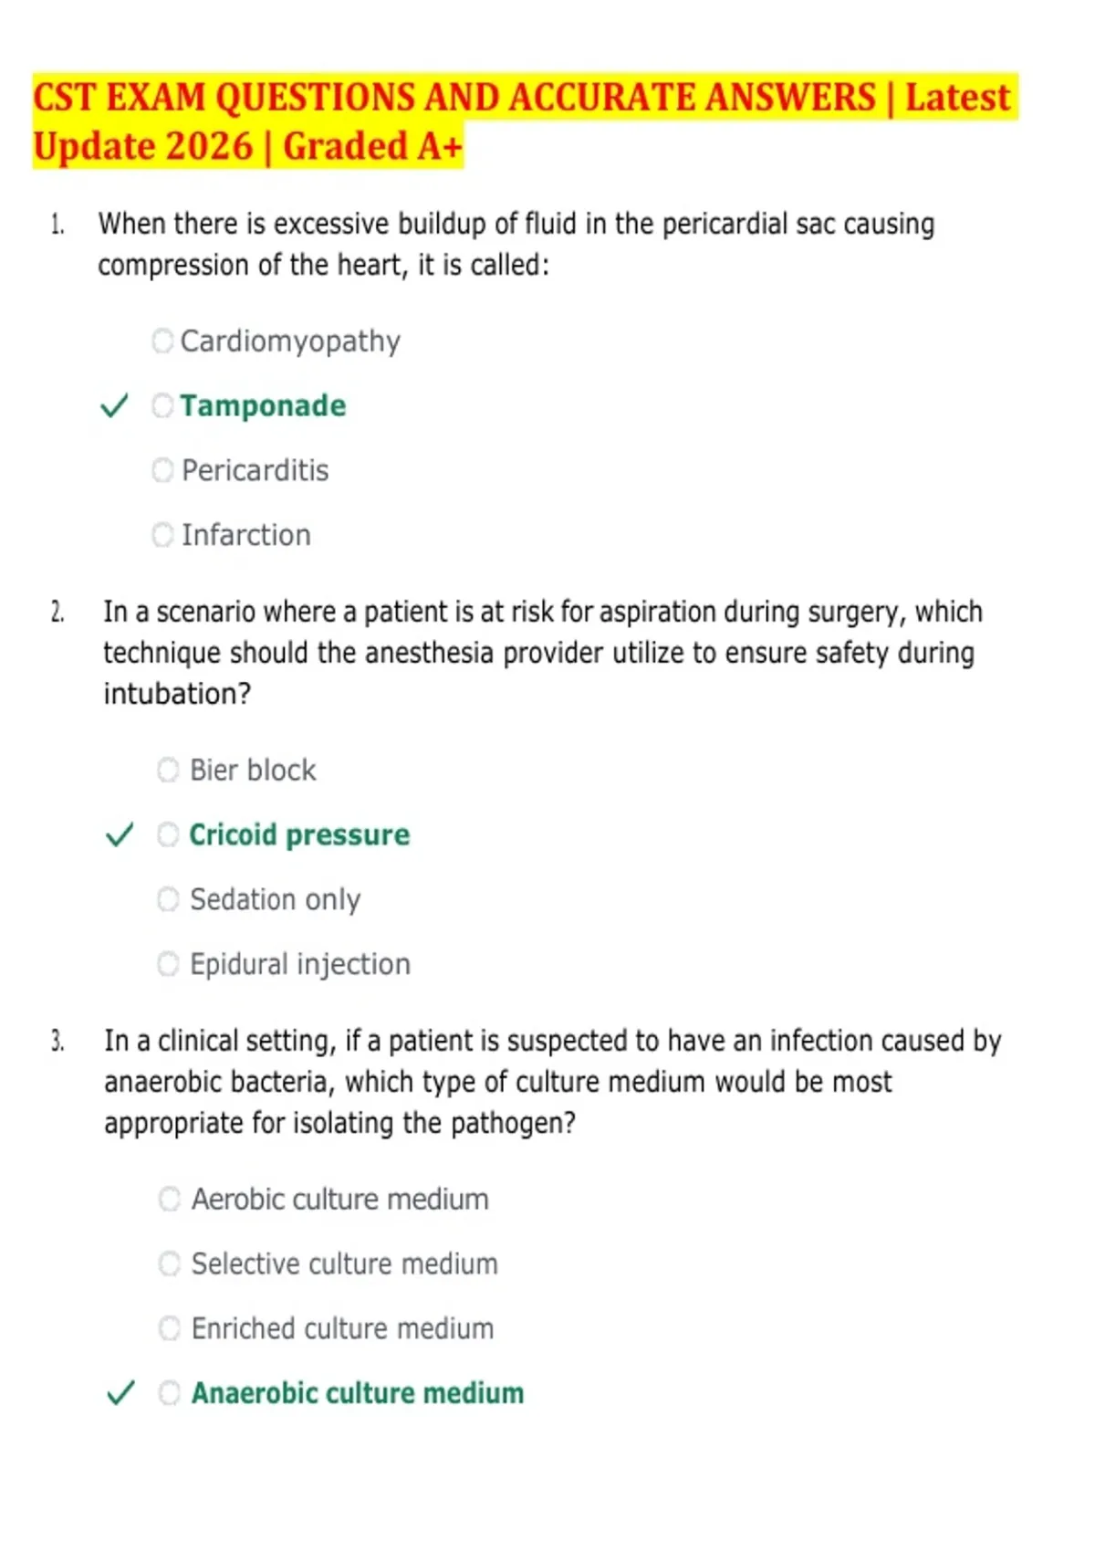Select the Cardiomyopathy radio button
1095x1552 pixels.
(162, 341)
